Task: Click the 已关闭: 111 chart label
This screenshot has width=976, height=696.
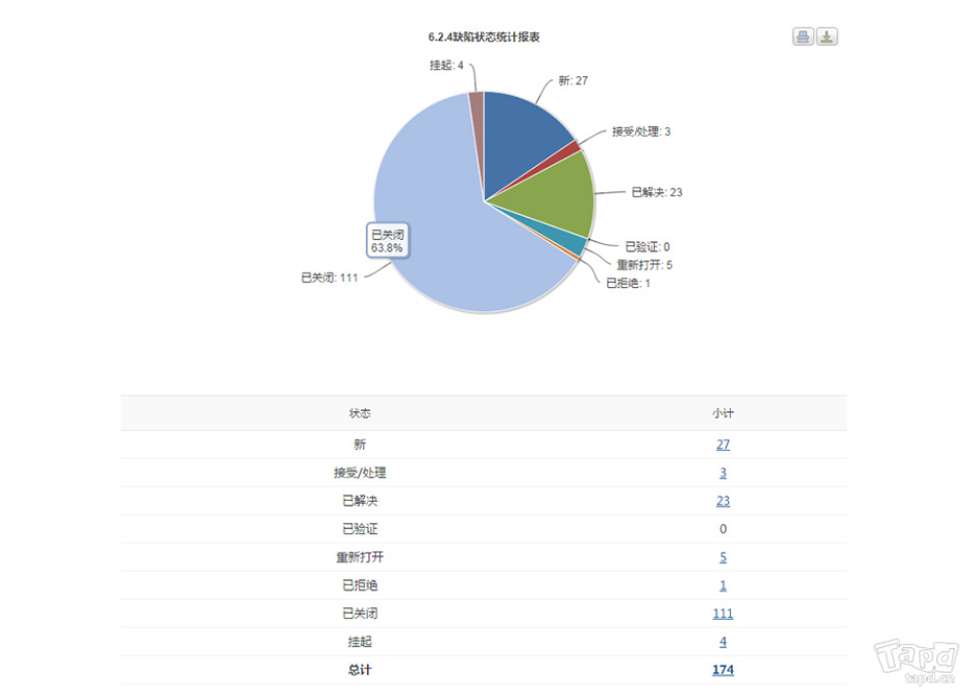Action: click(329, 277)
